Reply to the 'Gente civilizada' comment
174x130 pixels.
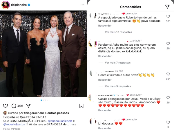click(105, 80)
